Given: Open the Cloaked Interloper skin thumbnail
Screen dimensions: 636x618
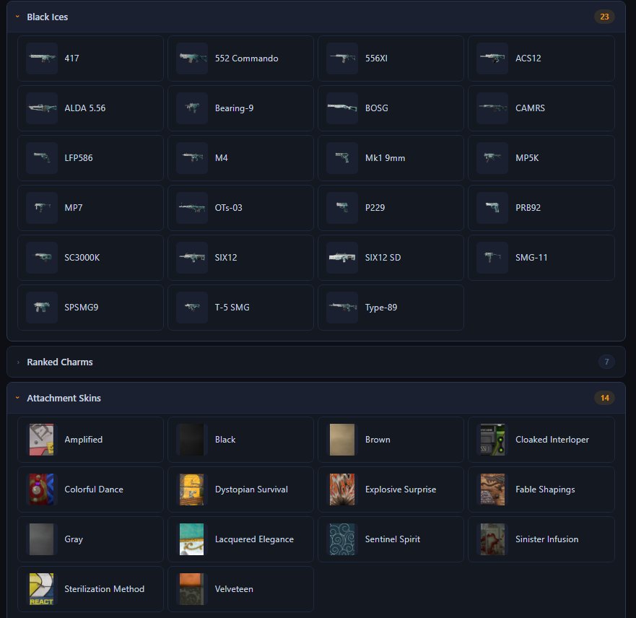Looking at the screenshot, I should point(492,440).
